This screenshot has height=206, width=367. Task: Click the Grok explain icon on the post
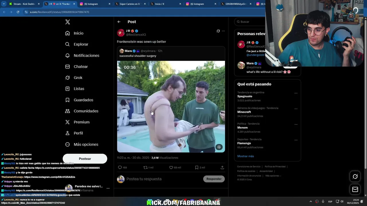218,31
